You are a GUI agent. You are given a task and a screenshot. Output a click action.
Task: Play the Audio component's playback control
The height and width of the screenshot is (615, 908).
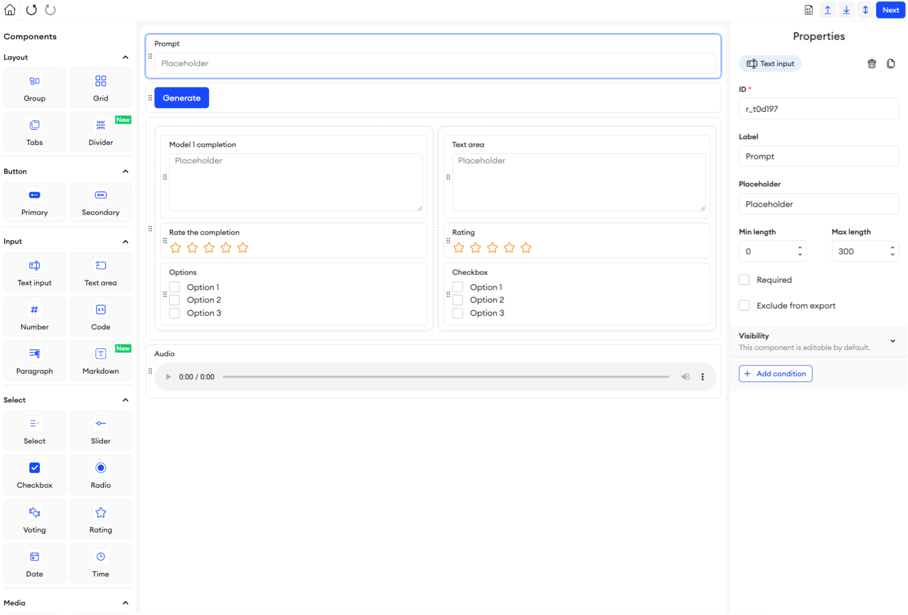click(x=168, y=377)
